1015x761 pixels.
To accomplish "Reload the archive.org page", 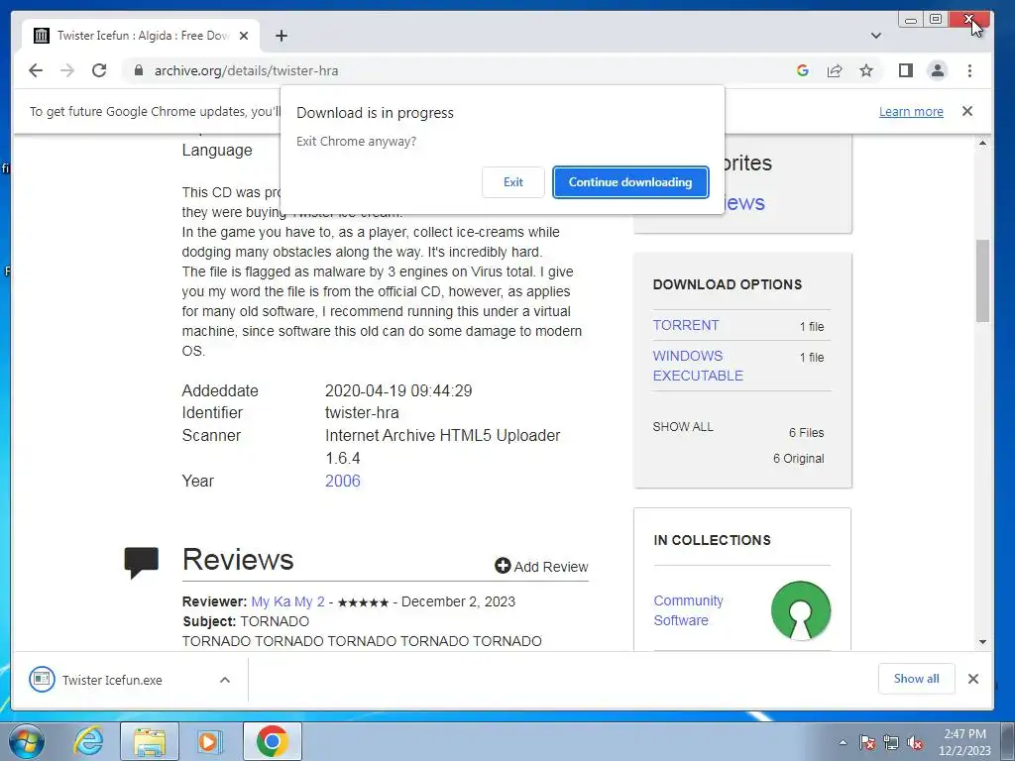I will coord(99,70).
